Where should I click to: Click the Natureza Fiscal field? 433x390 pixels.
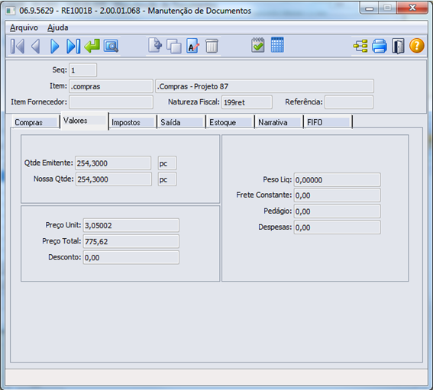click(247, 102)
